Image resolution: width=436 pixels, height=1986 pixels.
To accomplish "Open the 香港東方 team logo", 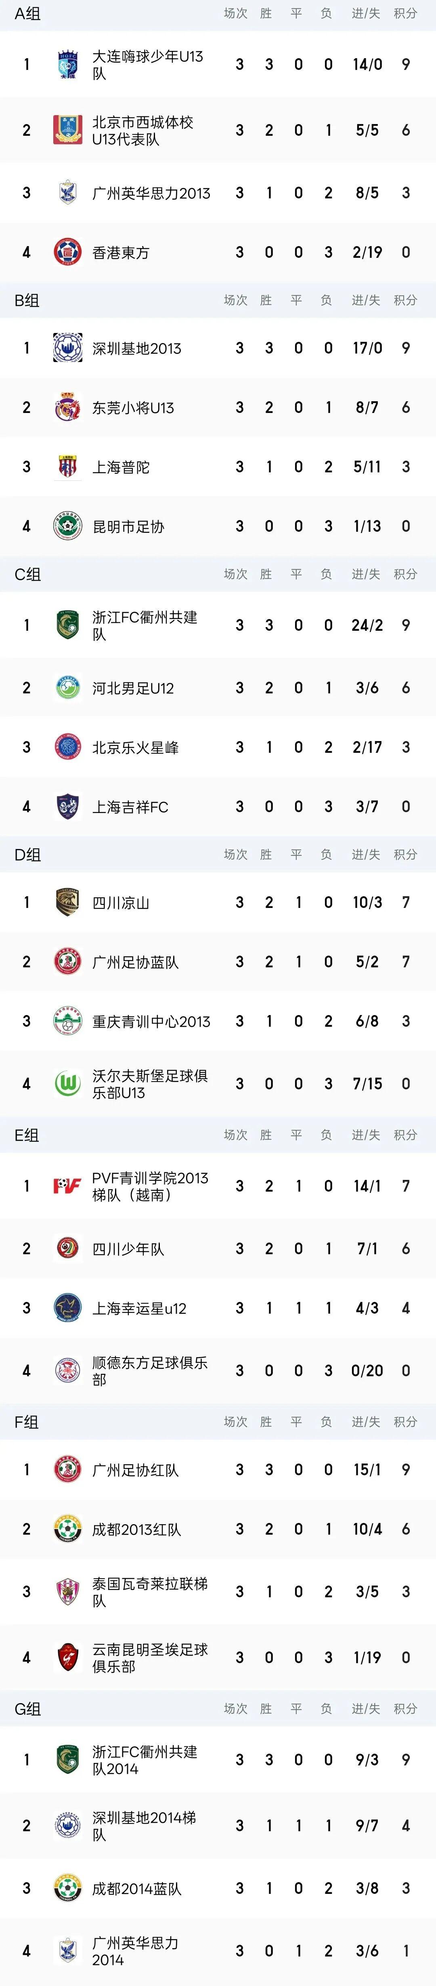I will (x=68, y=252).
